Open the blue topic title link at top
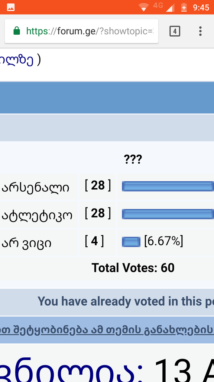 pos(16,60)
